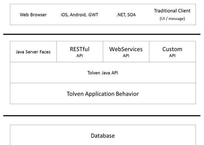
Task: Click the 'Traditional Client' heading
Action: [172, 11]
